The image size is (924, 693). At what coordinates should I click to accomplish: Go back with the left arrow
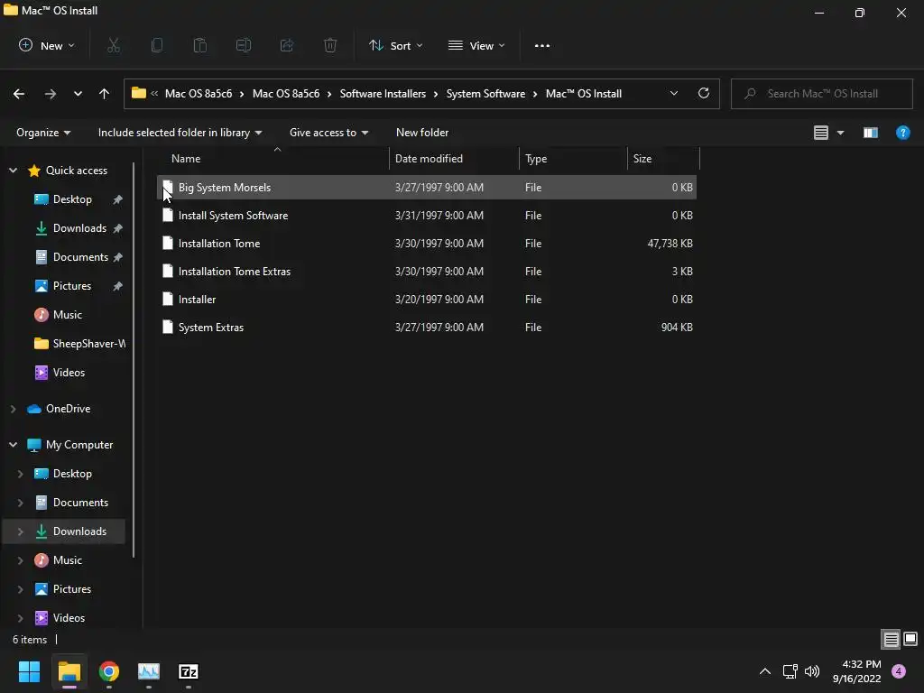pos(19,94)
